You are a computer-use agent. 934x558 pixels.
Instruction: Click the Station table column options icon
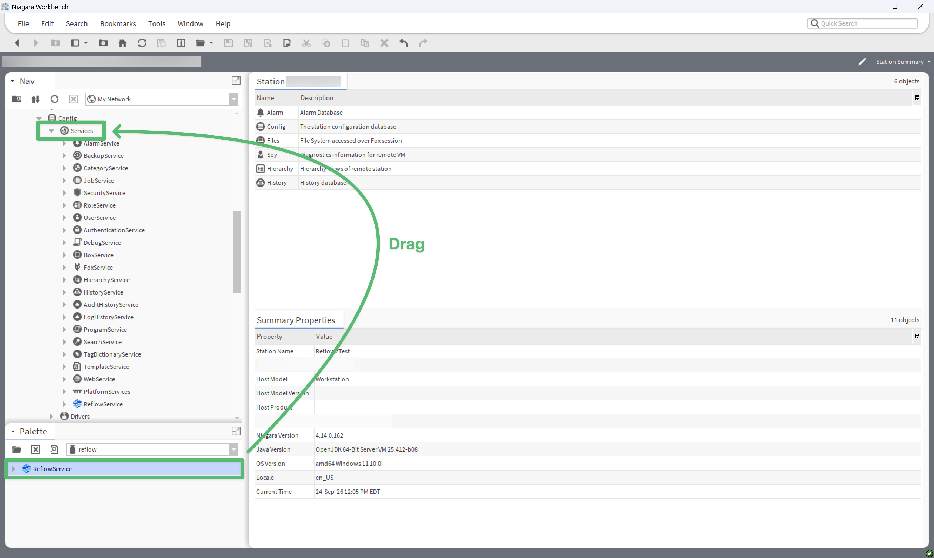click(x=917, y=98)
